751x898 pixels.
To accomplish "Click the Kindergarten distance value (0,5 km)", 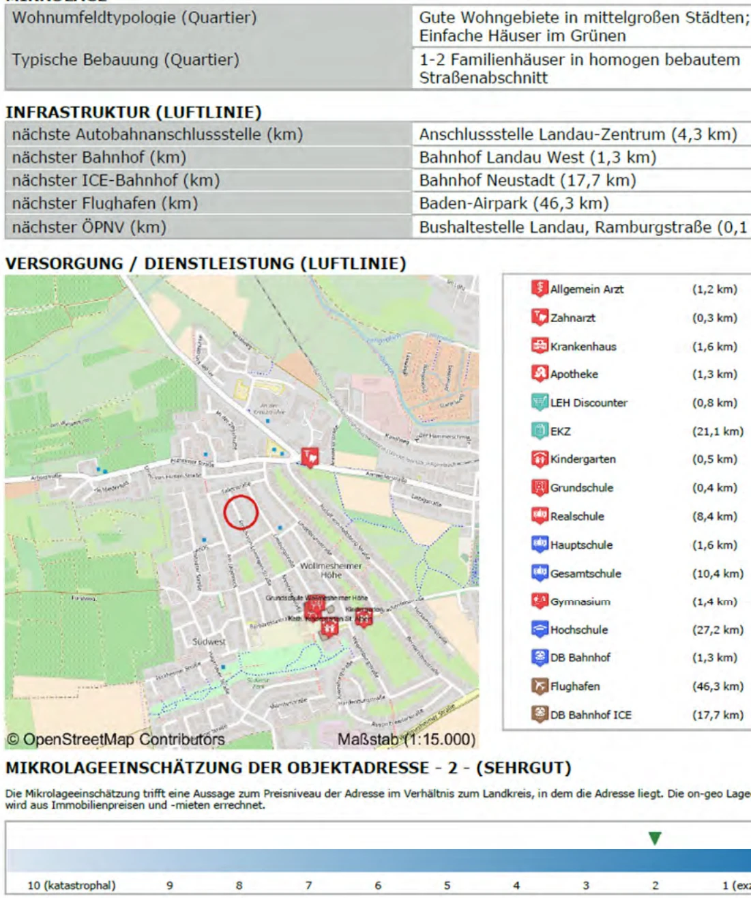I will pyautogui.click(x=715, y=459).
